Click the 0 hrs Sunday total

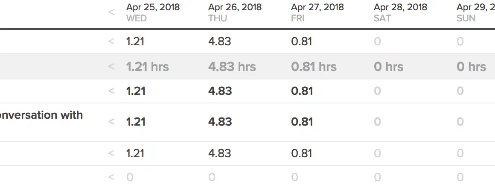tap(471, 67)
